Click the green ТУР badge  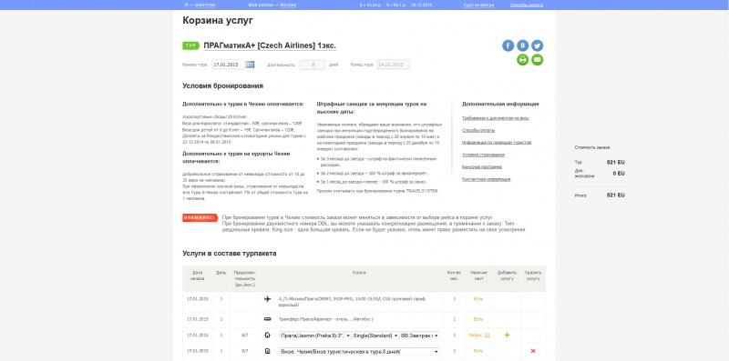click(190, 45)
